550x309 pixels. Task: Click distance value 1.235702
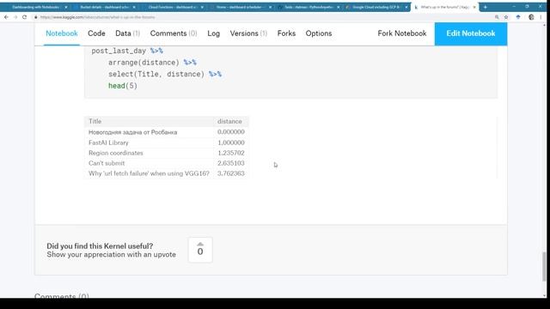tap(231, 153)
